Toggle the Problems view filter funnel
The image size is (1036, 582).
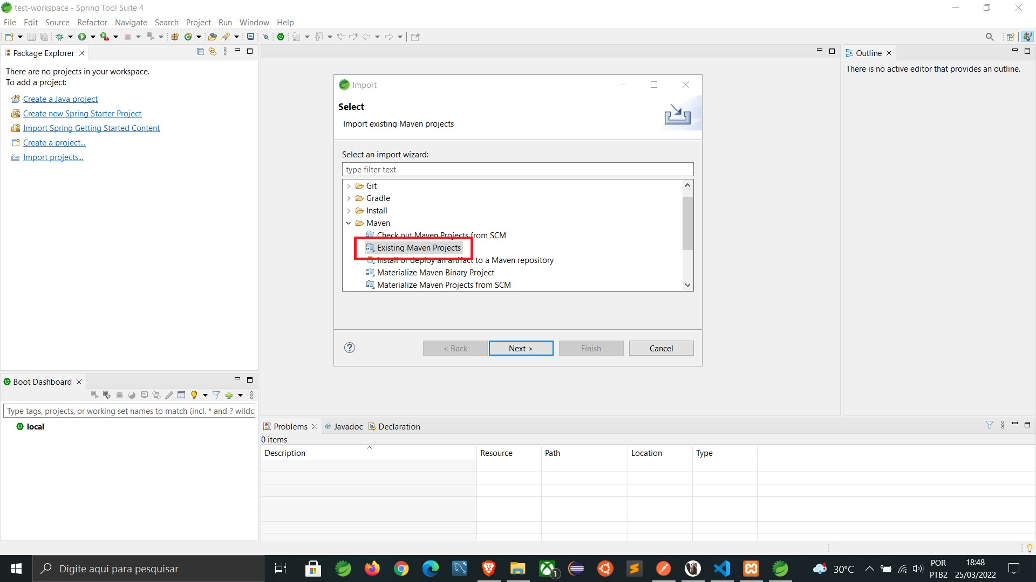click(990, 425)
